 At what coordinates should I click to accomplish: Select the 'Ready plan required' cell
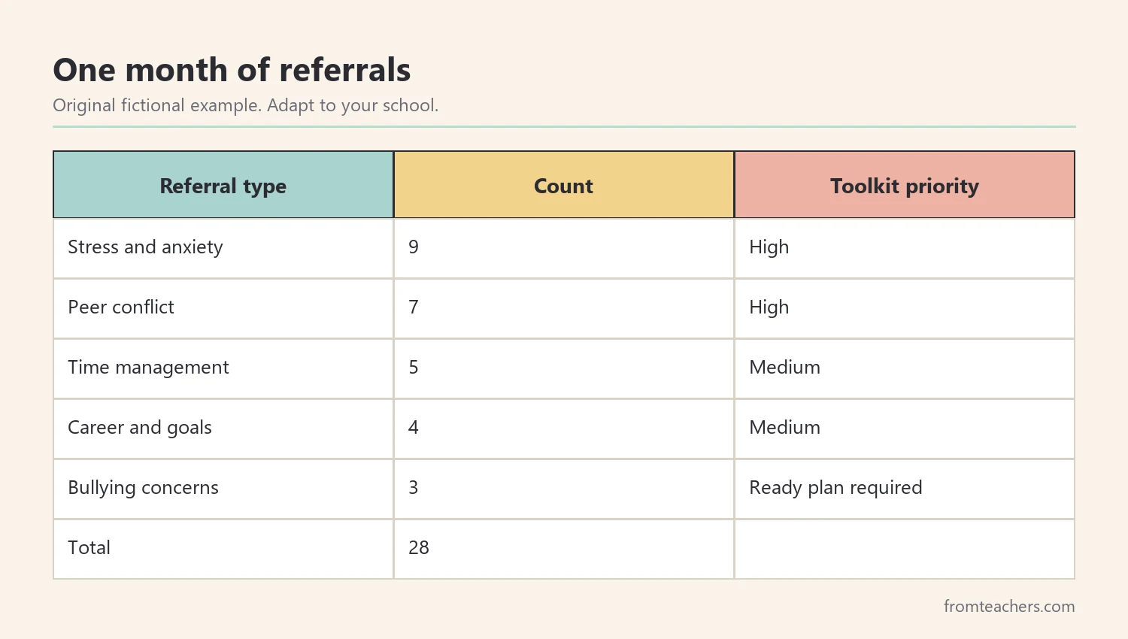pyautogui.click(x=905, y=489)
